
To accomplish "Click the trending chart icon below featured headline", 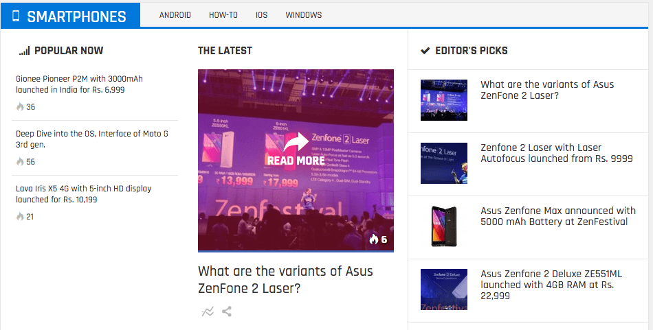I will pos(208,311).
